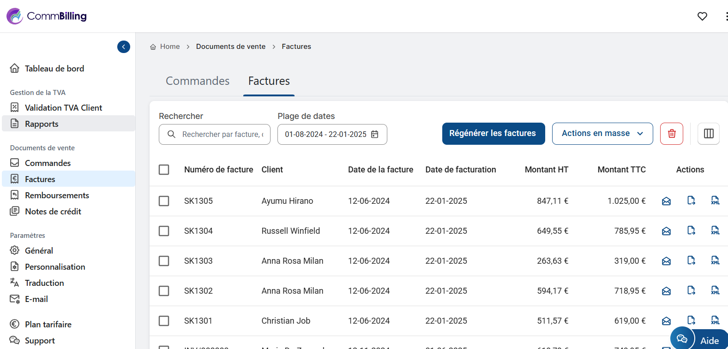Screen dimensions: 728x349
Task: Click the email icon for invoice SK1305
Action: click(666, 201)
